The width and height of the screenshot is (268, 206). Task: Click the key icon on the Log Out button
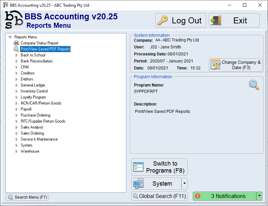pyautogui.click(x=163, y=20)
